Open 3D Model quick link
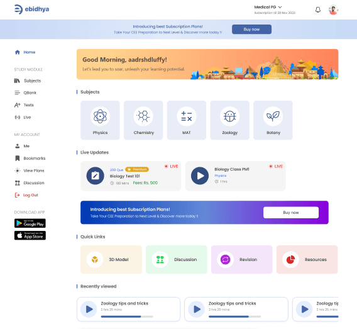Screen dimensions: 357x329 (x=111, y=260)
